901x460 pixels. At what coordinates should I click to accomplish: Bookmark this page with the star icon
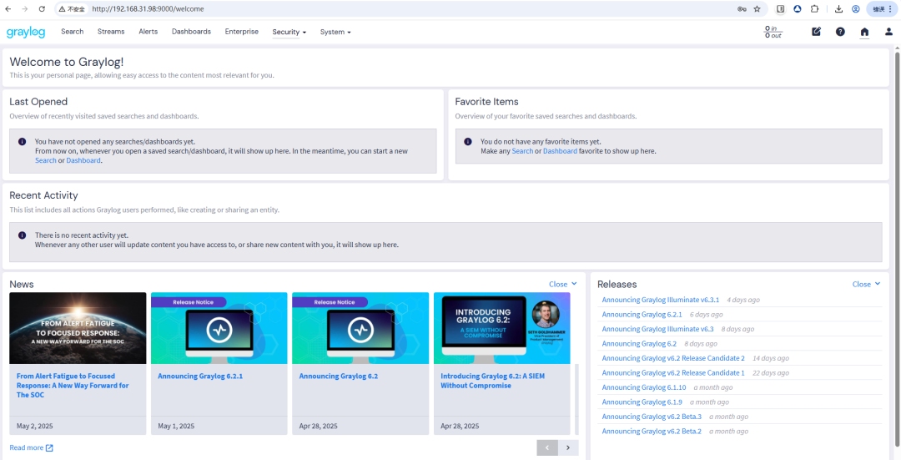tap(758, 9)
